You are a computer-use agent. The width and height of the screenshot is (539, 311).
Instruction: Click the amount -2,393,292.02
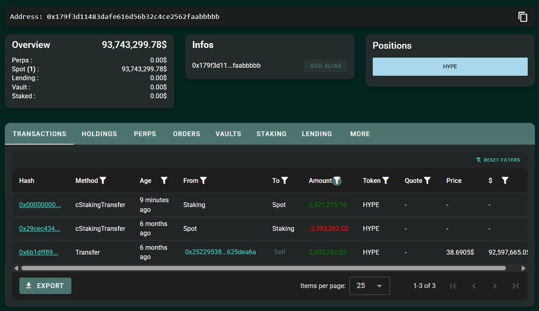click(329, 228)
